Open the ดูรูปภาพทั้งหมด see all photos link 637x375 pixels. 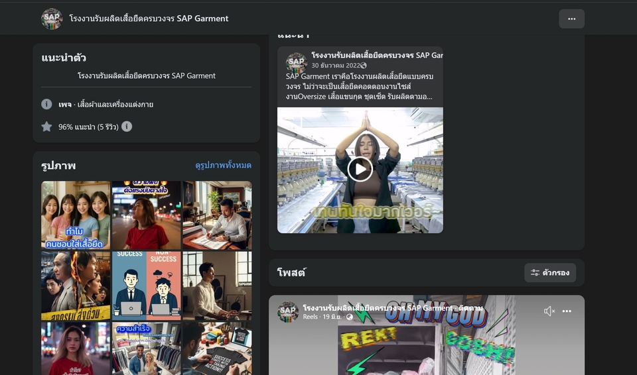pos(223,166)
